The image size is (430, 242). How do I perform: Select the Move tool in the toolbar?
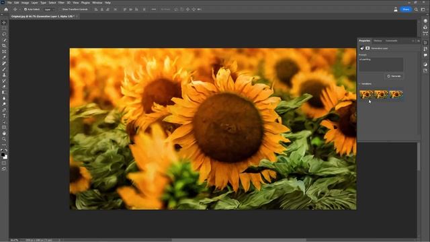coord(4,22)
